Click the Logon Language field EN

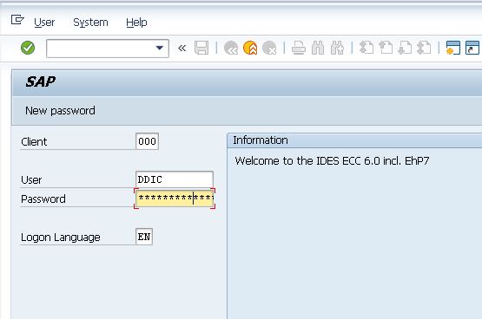[x=144, y=237]
